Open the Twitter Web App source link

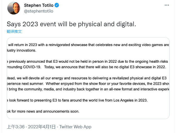(x=75, y=127)
